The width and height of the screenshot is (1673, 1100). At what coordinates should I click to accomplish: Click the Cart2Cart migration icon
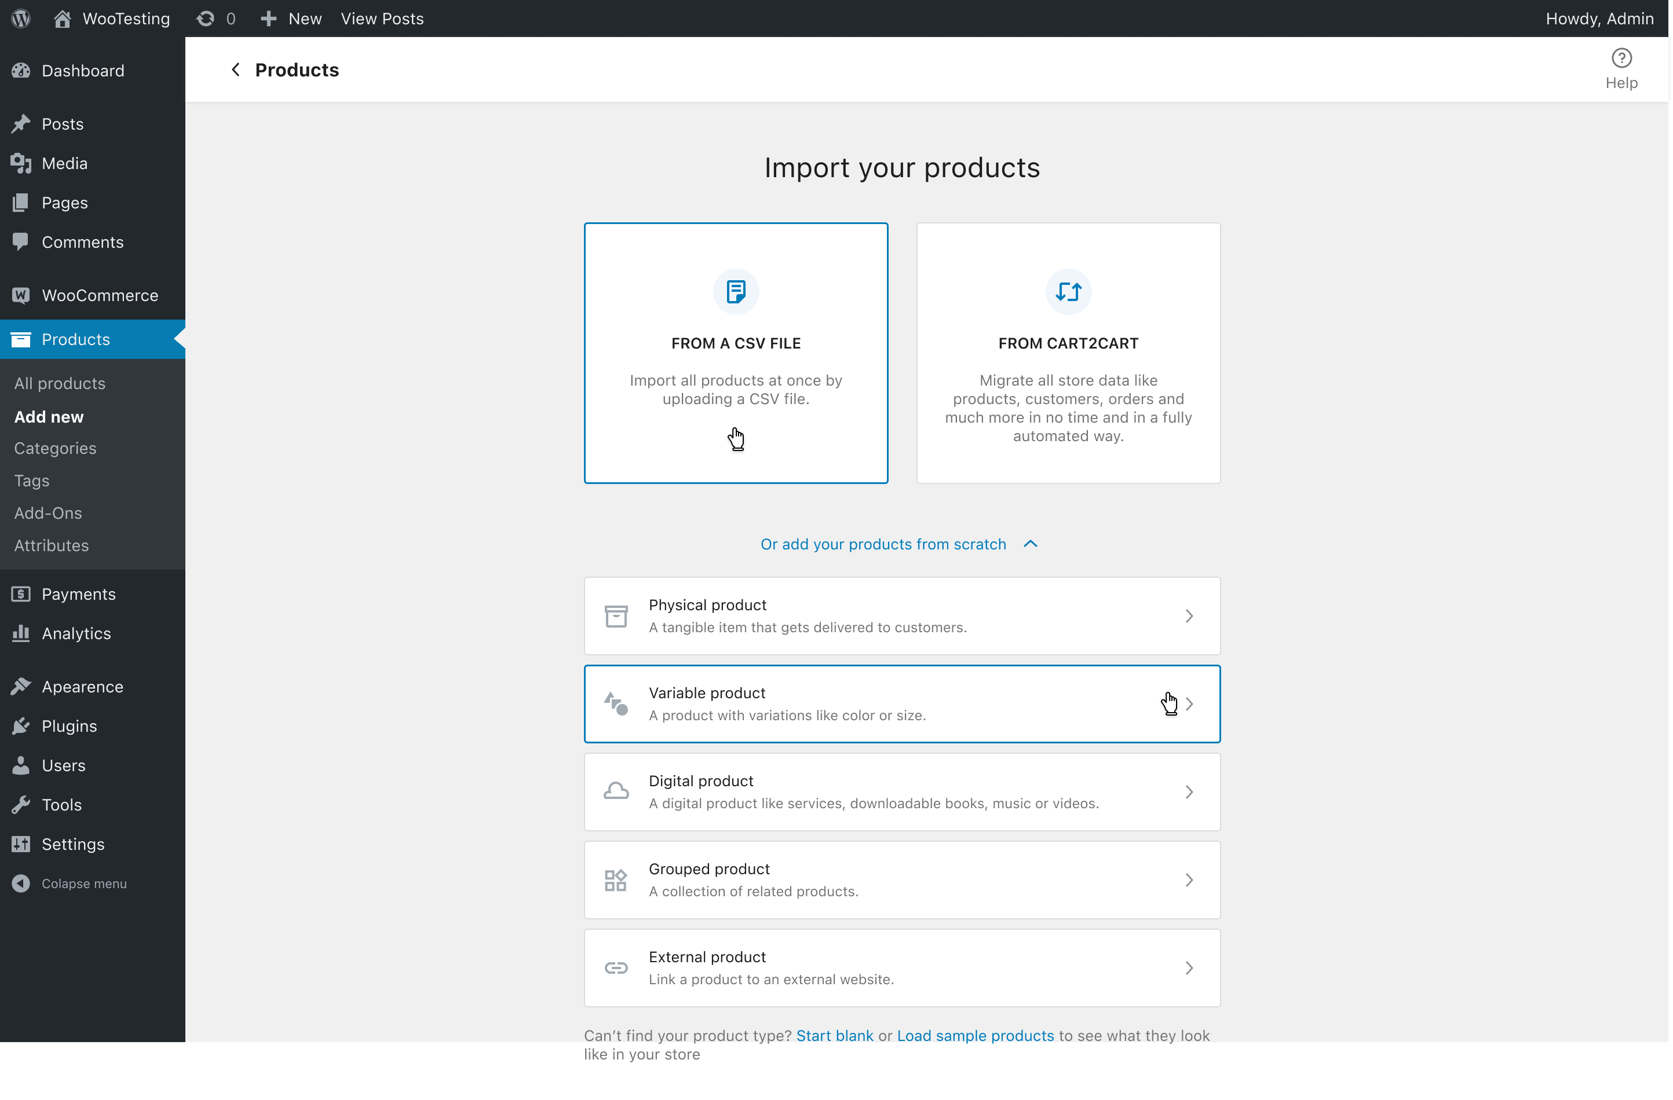tap(1068, 292)
